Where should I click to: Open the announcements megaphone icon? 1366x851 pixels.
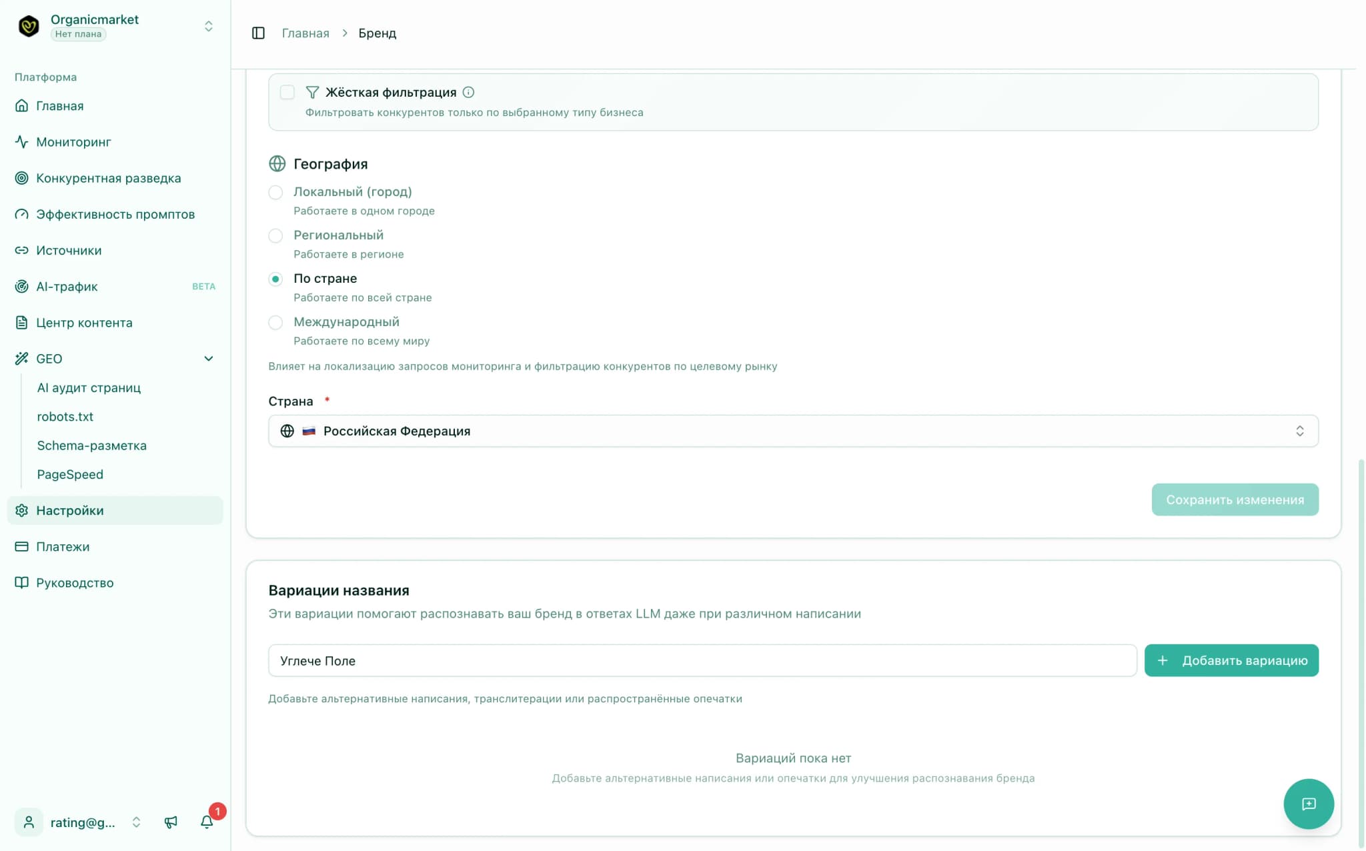[171, 822]
